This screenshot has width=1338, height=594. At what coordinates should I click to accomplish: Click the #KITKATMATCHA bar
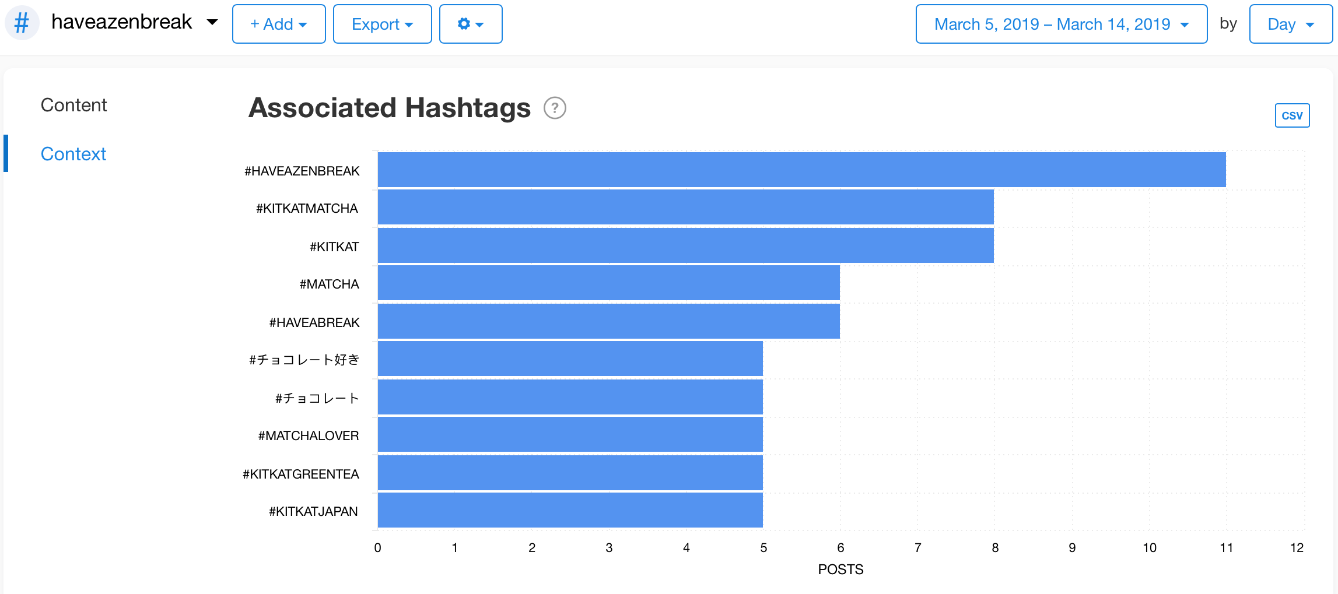point(685,207)
